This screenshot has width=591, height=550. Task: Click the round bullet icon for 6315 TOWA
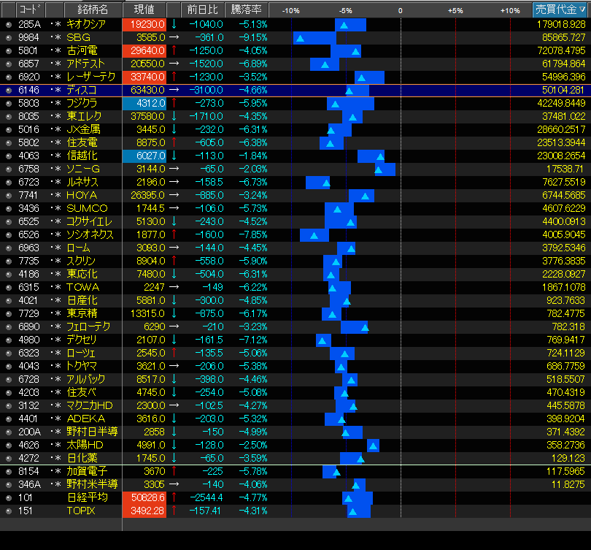click(x=9, y=288)
